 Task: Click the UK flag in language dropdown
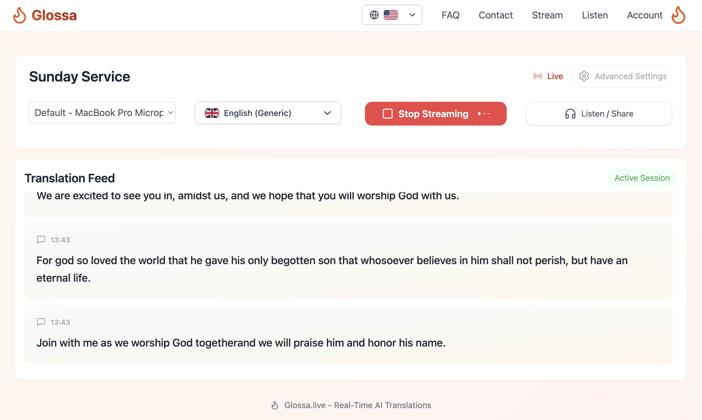[x=212, y=113]
